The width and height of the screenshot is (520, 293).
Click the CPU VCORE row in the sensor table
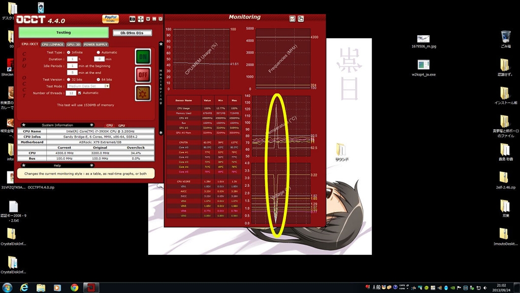pos(204,182)
